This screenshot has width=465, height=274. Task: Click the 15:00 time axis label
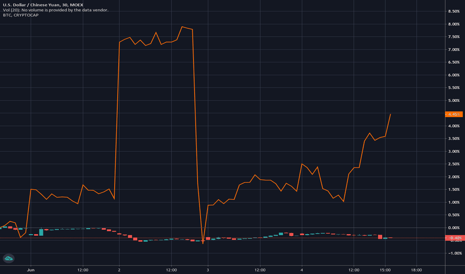pos(385,270)
